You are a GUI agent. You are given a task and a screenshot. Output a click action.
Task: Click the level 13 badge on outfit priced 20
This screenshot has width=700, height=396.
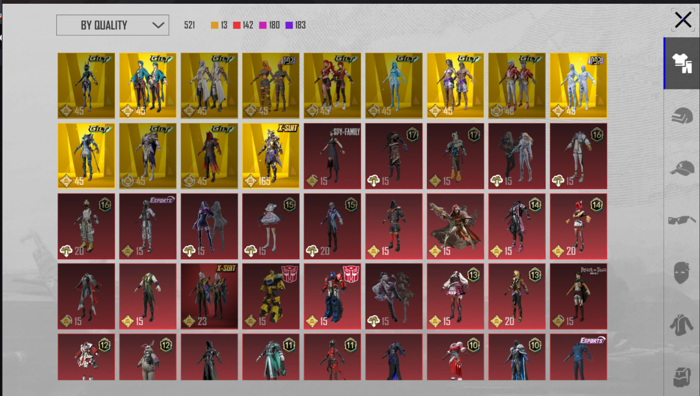pyautogui.click(x=535, y=275)
